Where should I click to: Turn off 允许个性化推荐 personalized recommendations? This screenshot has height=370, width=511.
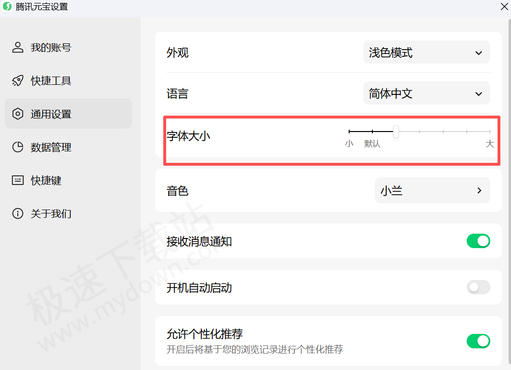point(478,341)
